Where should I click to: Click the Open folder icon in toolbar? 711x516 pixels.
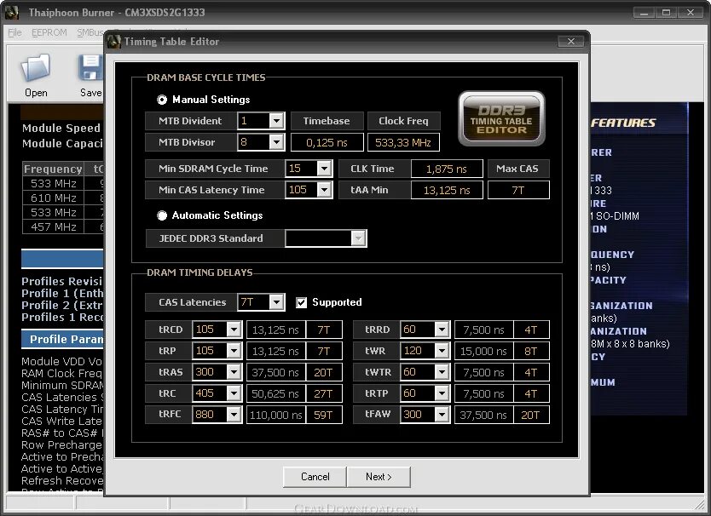click(x=36, y=68)
